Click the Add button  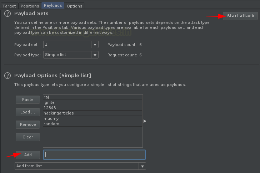coord(28,155)
